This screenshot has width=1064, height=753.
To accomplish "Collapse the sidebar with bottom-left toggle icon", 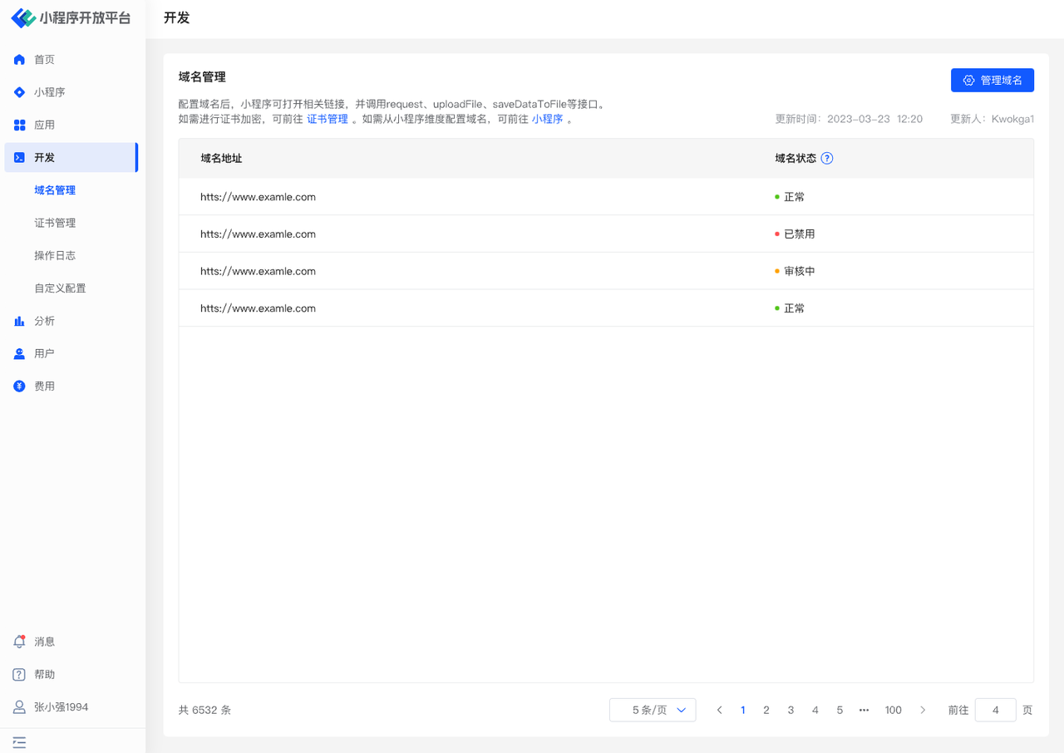I will click(19, 742).
